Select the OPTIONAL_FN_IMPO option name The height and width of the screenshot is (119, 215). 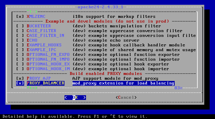coord(48,59)
